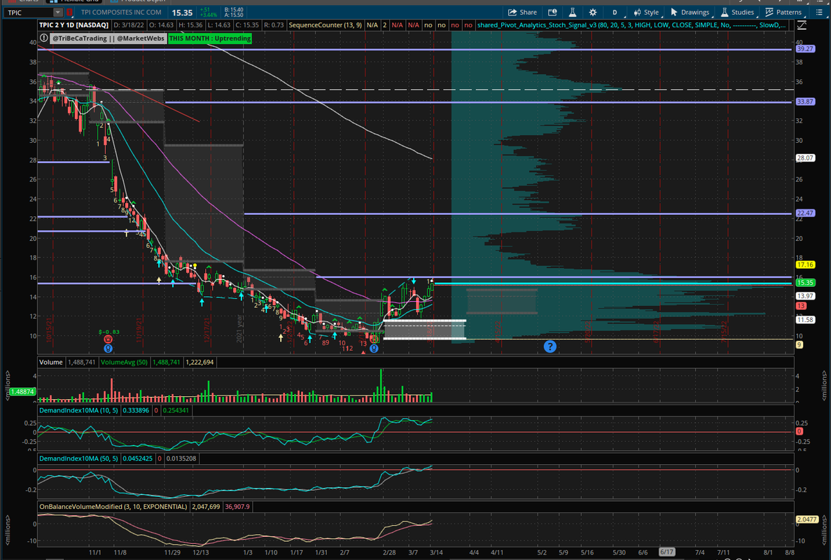Click the red 13 price bubble
This screenshot has height=560, width=831.
click(801, 306)
